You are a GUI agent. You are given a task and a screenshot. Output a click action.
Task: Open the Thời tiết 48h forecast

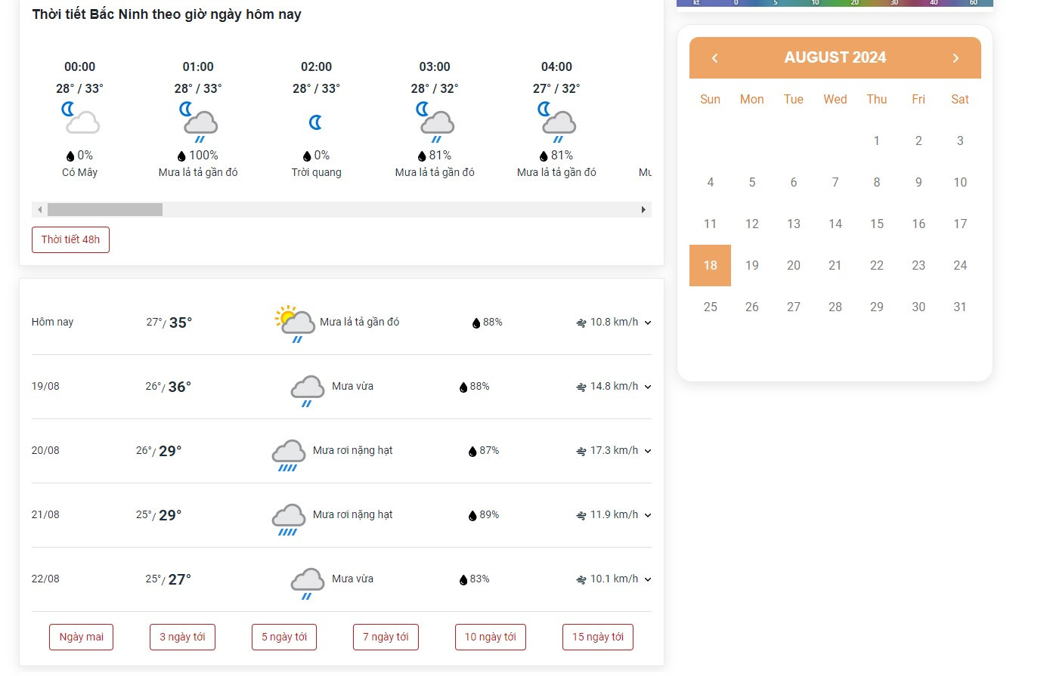point(70,239)
